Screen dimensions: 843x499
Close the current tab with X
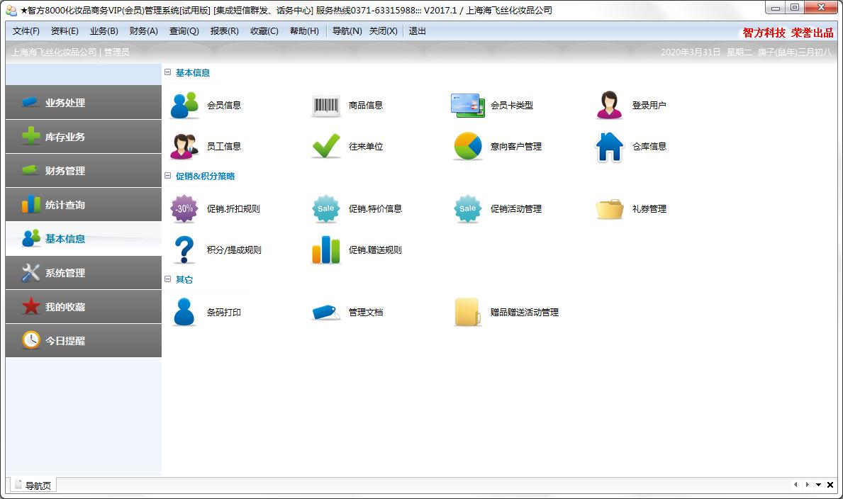pyautogui.click(x=830, y=485)
